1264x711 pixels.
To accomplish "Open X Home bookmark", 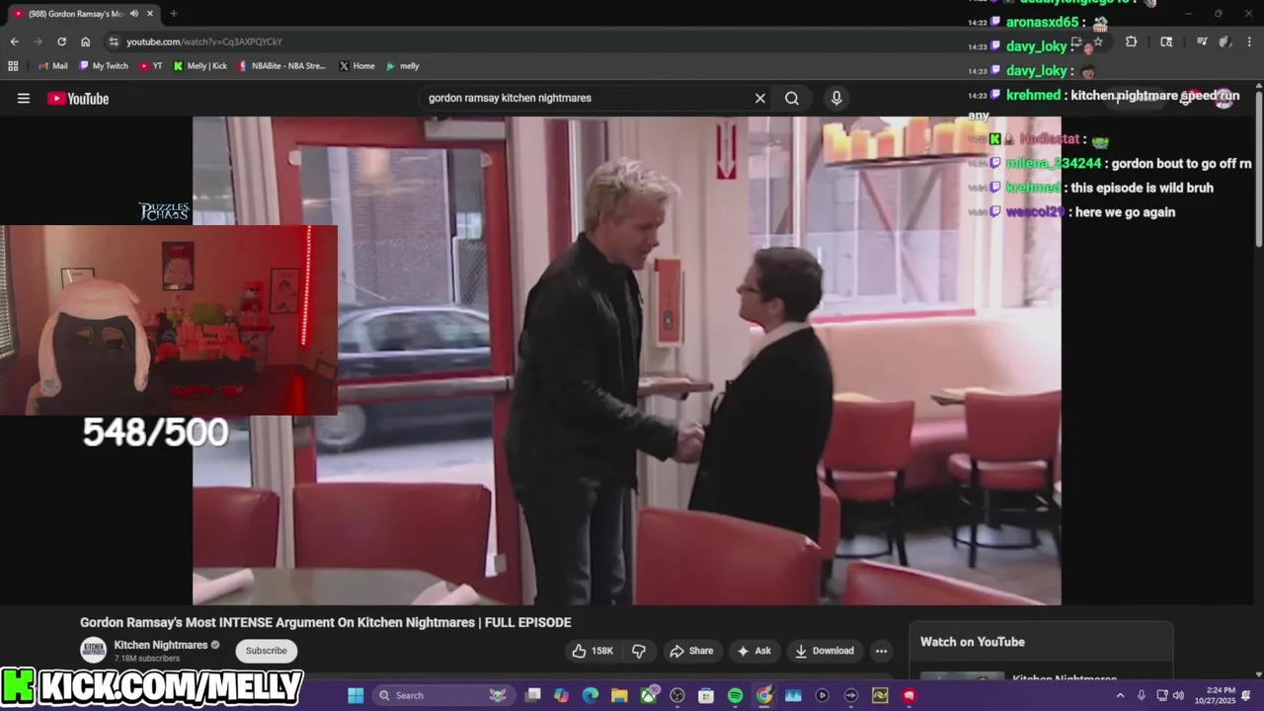I will (356, 66).
